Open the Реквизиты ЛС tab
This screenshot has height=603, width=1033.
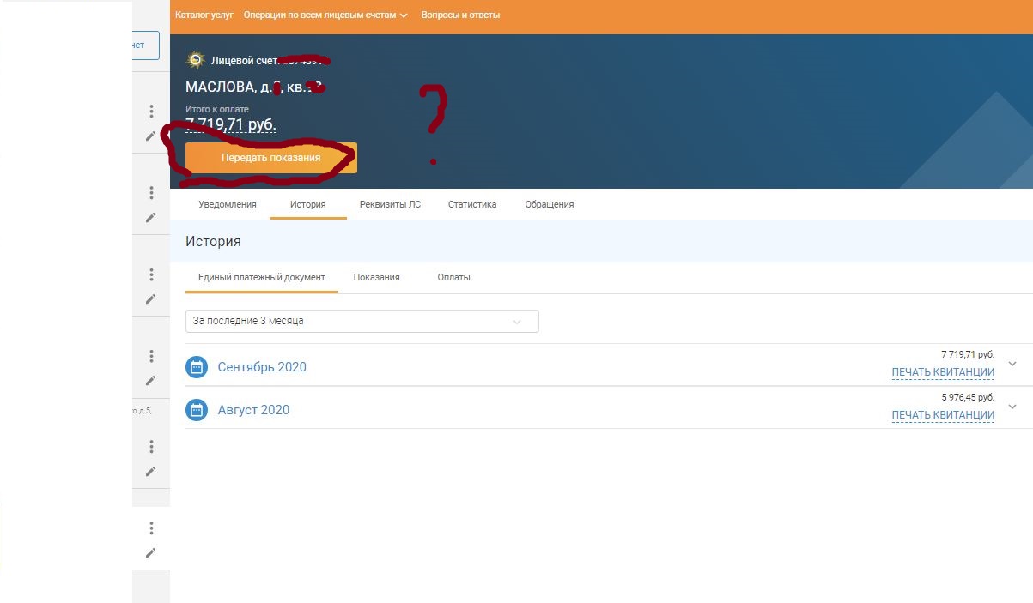point(390,204)
